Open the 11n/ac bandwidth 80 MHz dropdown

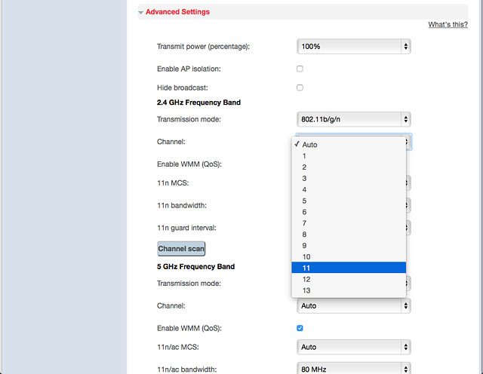point(354,369)
